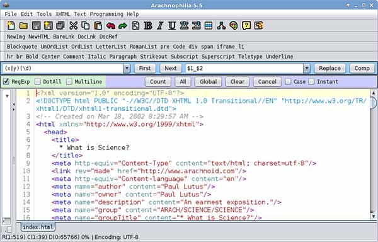378x242 pixels.
Task: Enable the Instant search checkbox
Action: [x=311, y=81]
